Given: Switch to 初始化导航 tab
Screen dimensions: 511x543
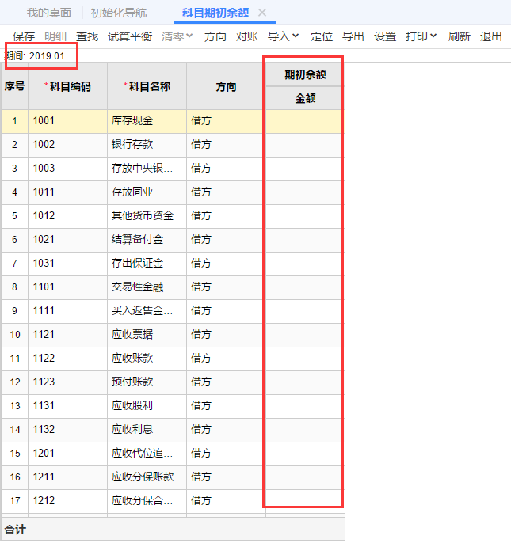Looking at the screenshot, I should pos(119,13).
